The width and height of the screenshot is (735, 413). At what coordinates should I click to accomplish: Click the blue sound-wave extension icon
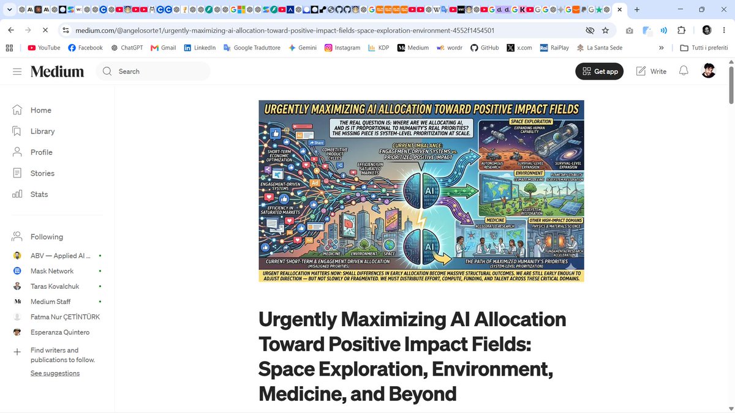[x=664, y=30]
